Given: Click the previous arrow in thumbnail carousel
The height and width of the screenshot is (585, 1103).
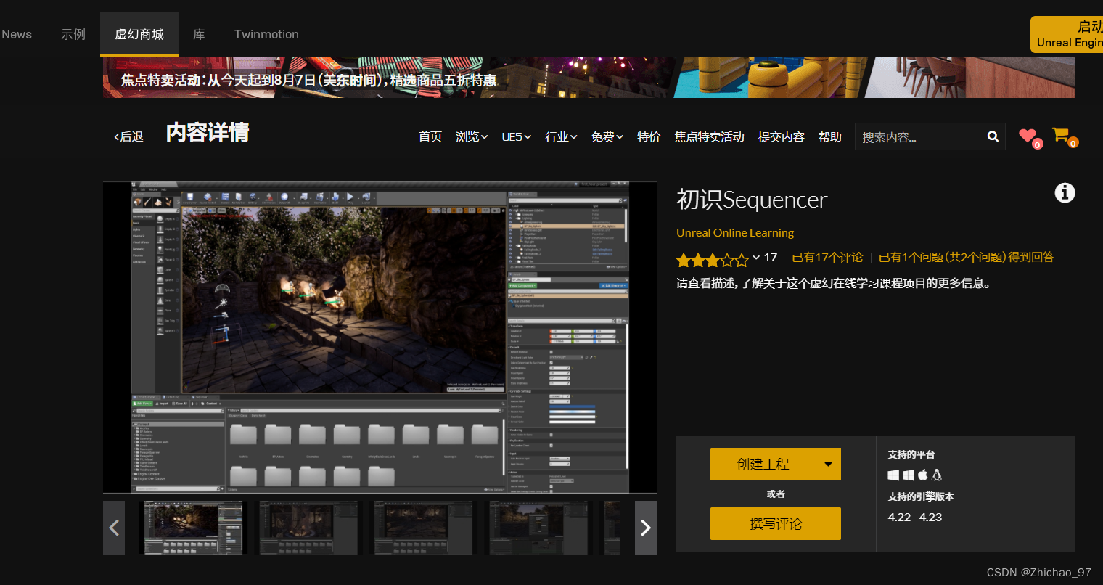Looking at the screenshot, I should [114, 528].
